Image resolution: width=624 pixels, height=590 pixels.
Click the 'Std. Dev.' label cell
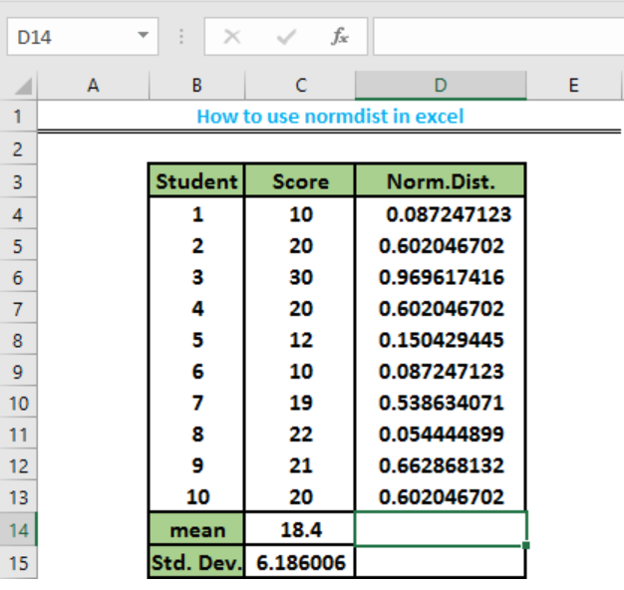(196, 562)
